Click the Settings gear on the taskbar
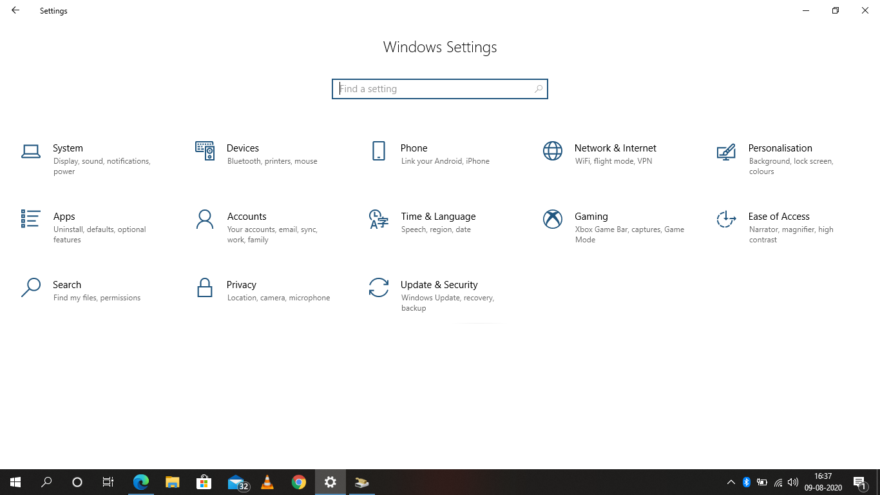The image size is (880, 495). (x=330, y=482)
